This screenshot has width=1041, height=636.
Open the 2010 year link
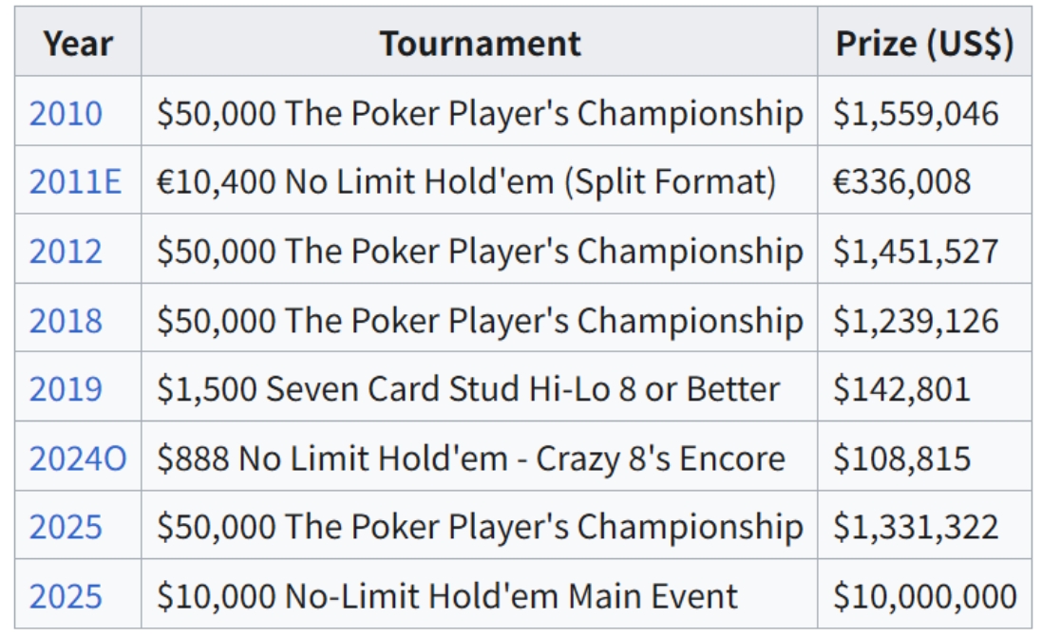tap(66, 113)
